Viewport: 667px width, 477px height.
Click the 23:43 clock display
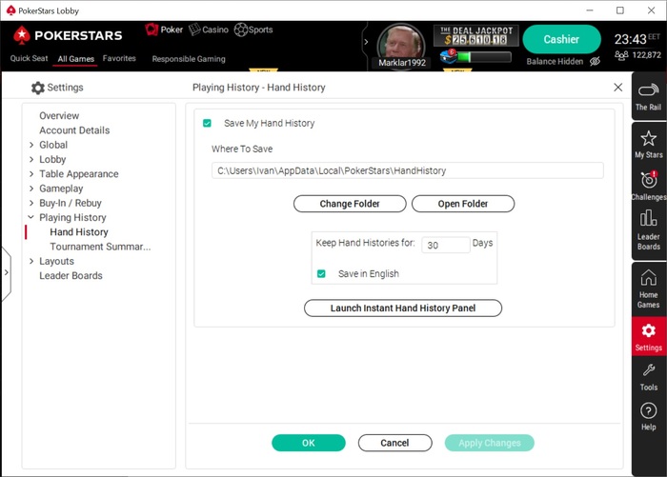630,40
